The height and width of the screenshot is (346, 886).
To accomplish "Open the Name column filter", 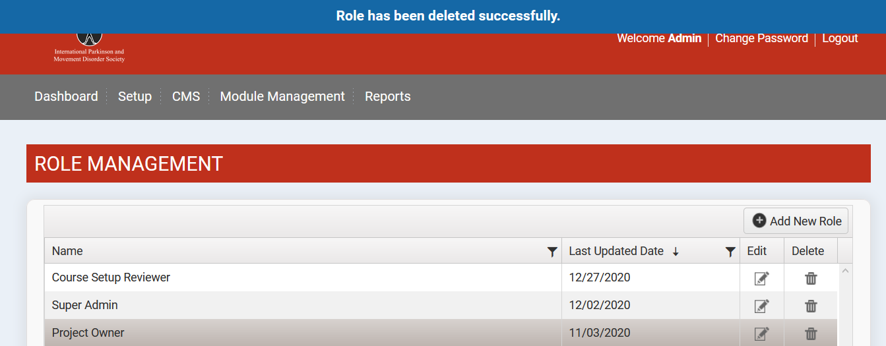I will click(x=552, y=251).
